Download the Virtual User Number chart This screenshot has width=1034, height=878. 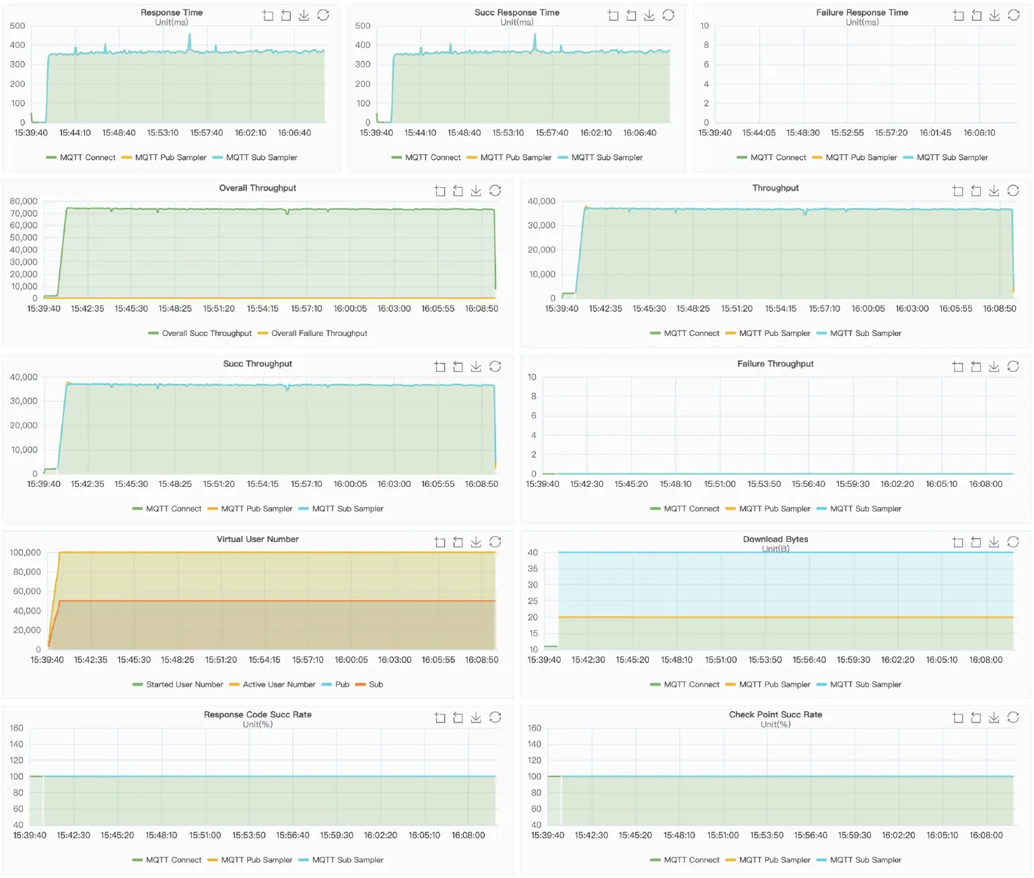[x=476, y=541]
